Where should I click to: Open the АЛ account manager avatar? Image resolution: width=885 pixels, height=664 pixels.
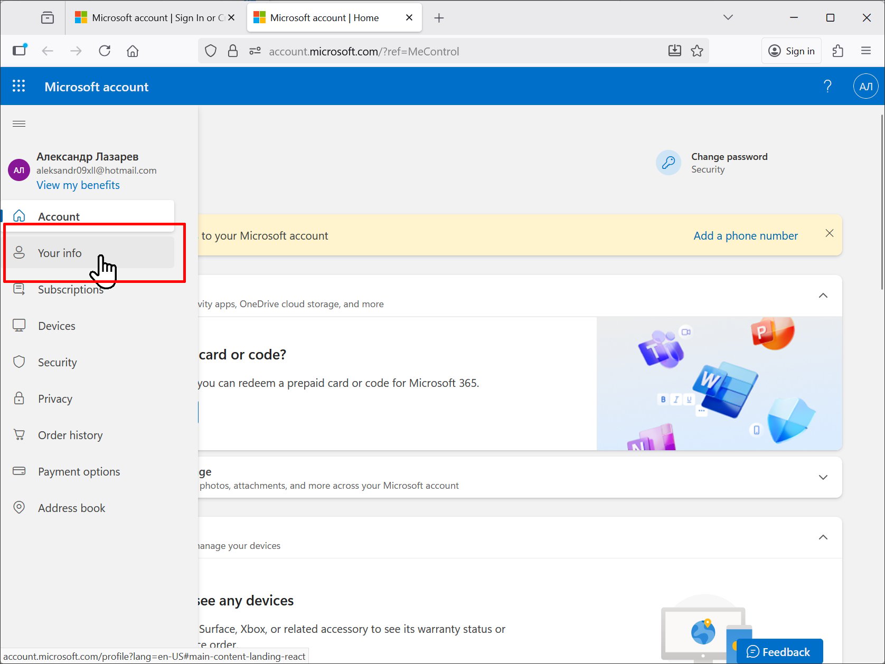pos(866,86)
